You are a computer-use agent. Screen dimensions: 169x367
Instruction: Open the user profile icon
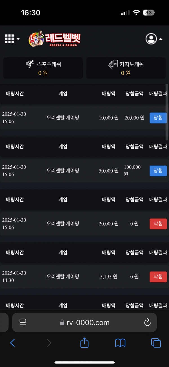151,39
